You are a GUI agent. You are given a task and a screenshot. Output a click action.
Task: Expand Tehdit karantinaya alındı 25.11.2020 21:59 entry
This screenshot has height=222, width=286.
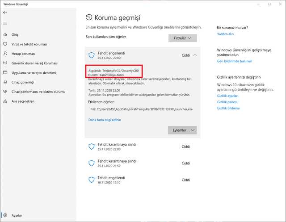click(x=143, y=163)
